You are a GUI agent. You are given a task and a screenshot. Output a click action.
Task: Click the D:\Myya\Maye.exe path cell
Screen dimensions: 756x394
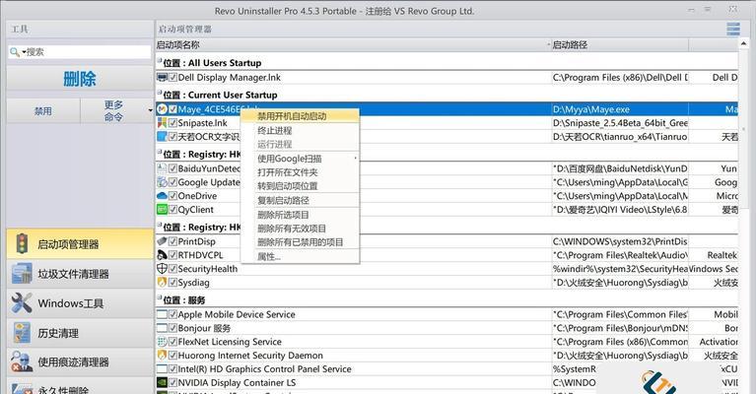coord(620,109)
